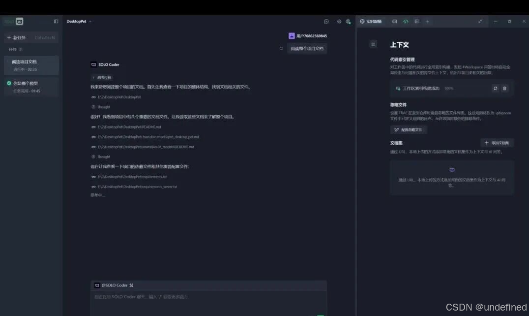Open the DesktopPet project dropdown
Image resolution: width=529 pixels, height=316 pixels.
coord(79,21)
